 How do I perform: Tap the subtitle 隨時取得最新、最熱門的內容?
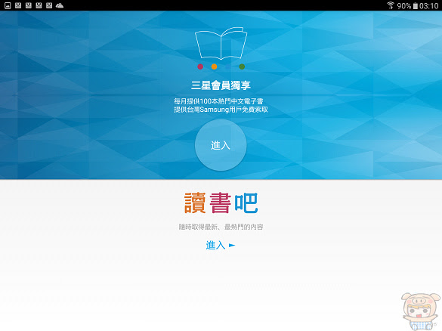click(221, 227)
